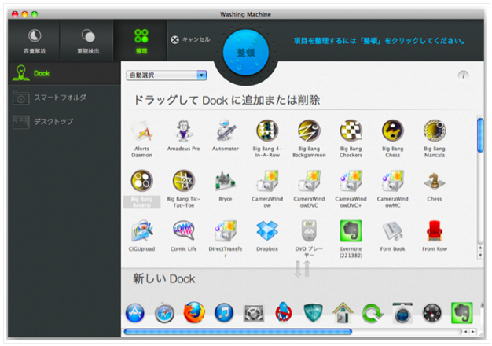Click the CameraWindowMC icon
This screenshot has width=492, height=346.
tap(392, 181)
